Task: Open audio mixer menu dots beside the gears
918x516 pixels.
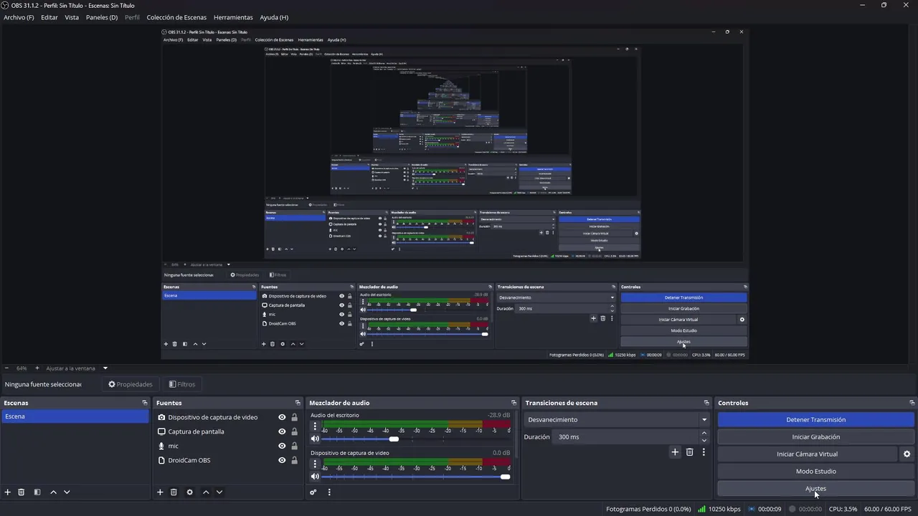Action: [x=329, y=492]
